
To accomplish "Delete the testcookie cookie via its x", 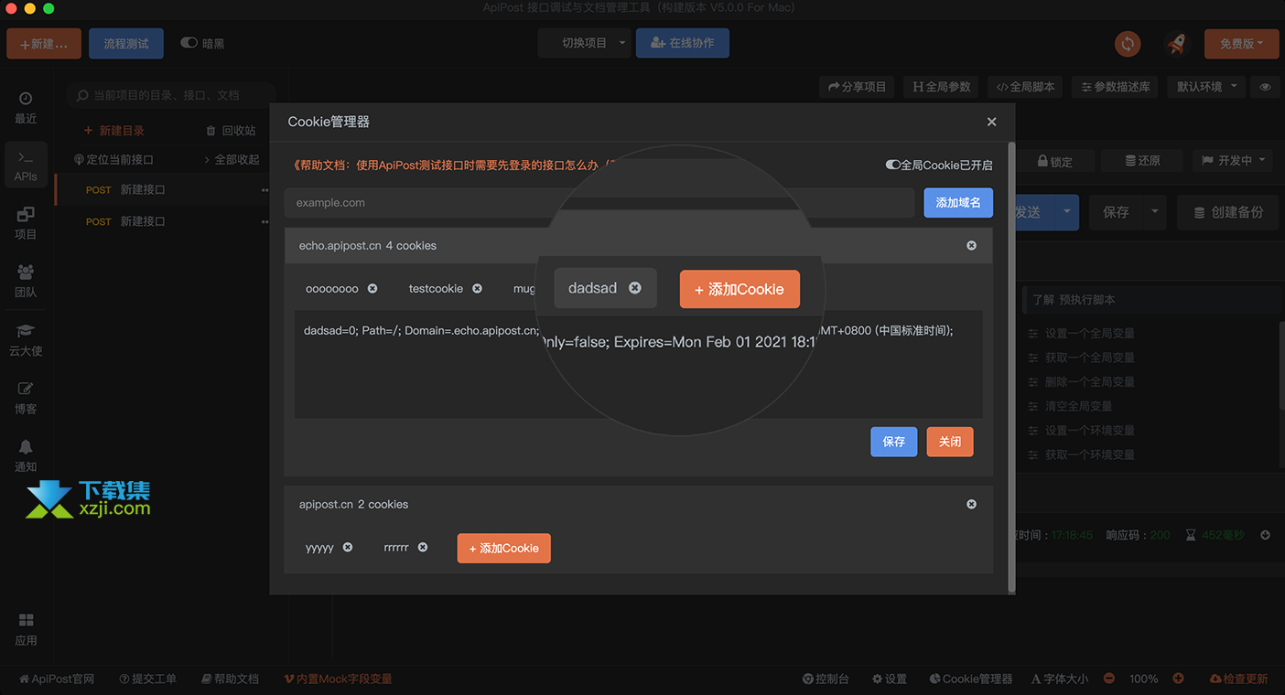I will point(477,288).
